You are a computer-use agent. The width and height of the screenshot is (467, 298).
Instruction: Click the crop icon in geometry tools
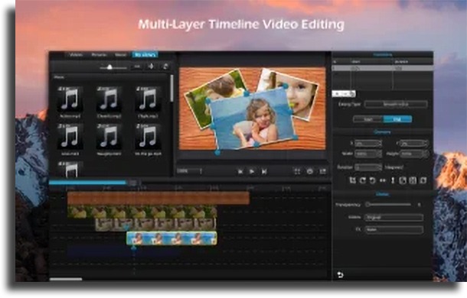(353, 180)
